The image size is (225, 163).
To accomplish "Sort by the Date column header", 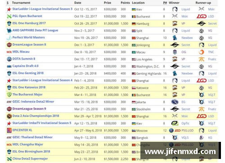I will [78, 3].
